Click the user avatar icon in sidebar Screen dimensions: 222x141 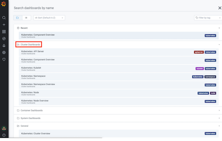pyautogui.click(x=4, y=128)
